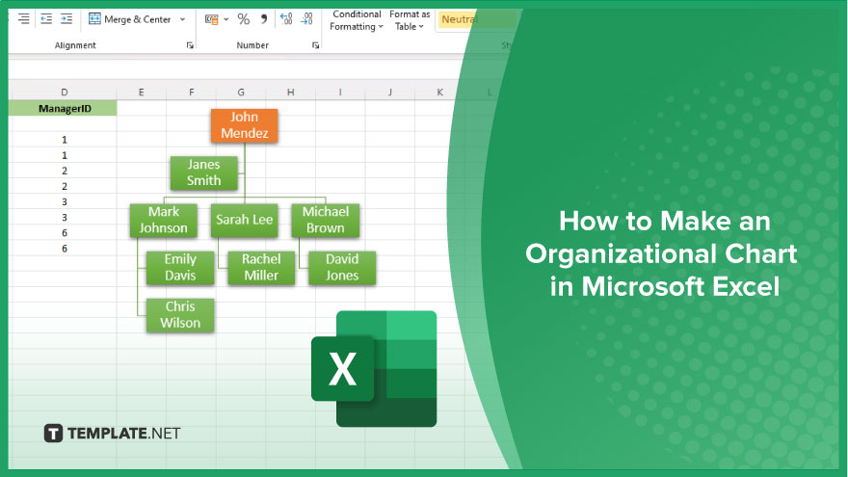The image size is (848, 477).
Task: Select column F header
Action: [192, 92]
